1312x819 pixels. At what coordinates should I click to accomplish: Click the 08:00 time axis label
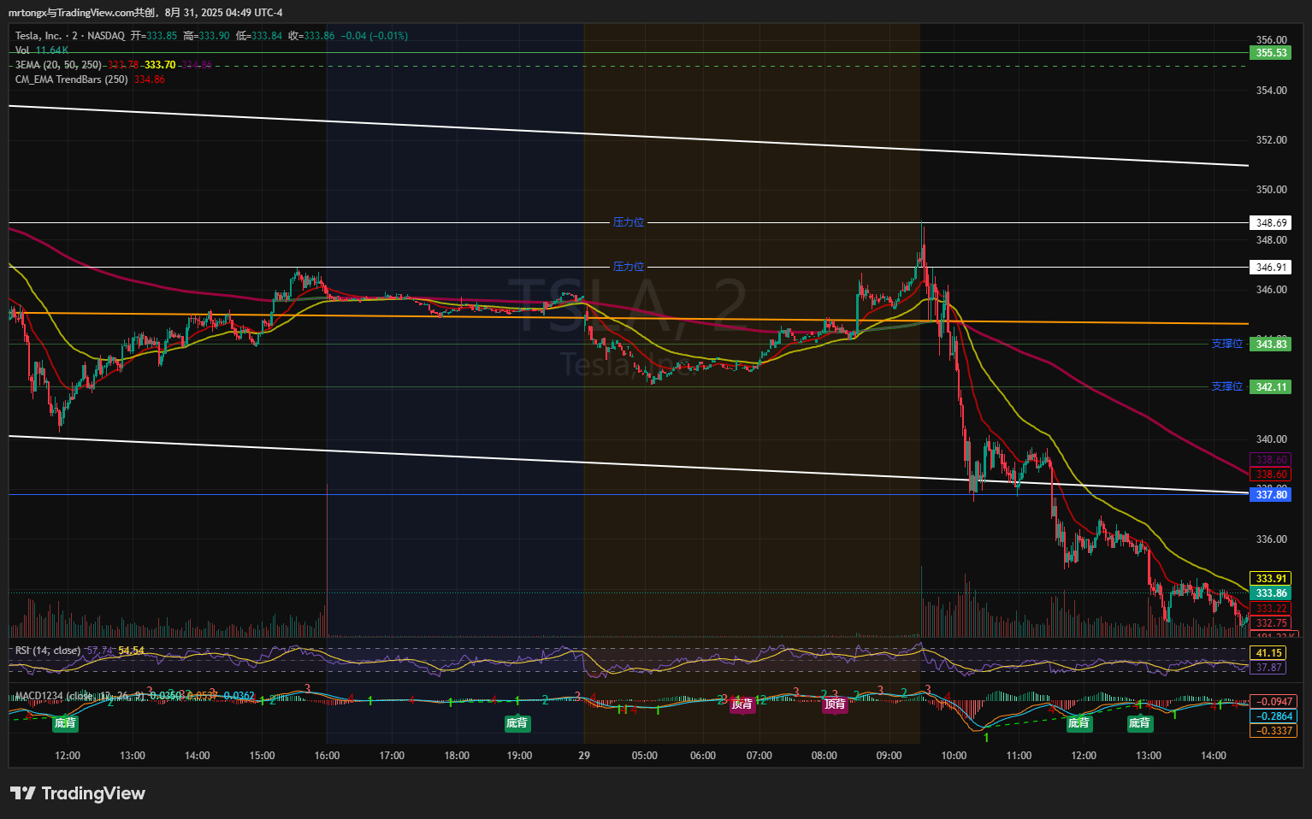(x=824, y=756)
